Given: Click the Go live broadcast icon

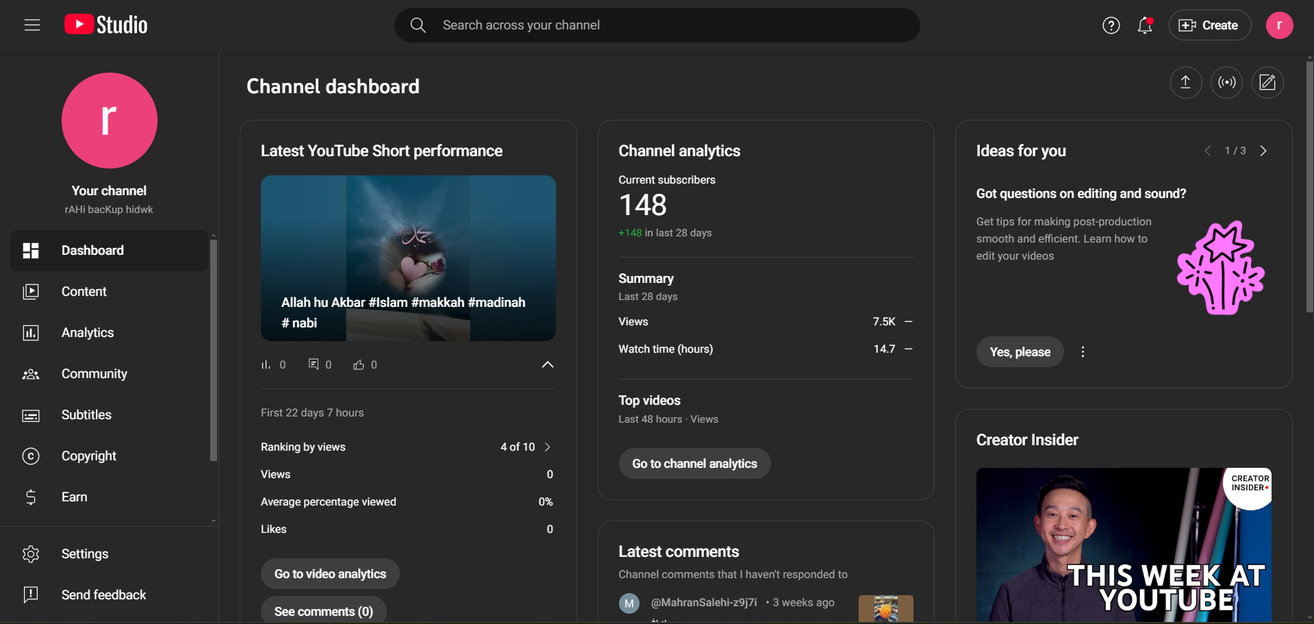Looking at the screenshot, I should (x=1226, y=83).
